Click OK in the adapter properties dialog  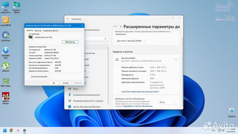point(54,83)
